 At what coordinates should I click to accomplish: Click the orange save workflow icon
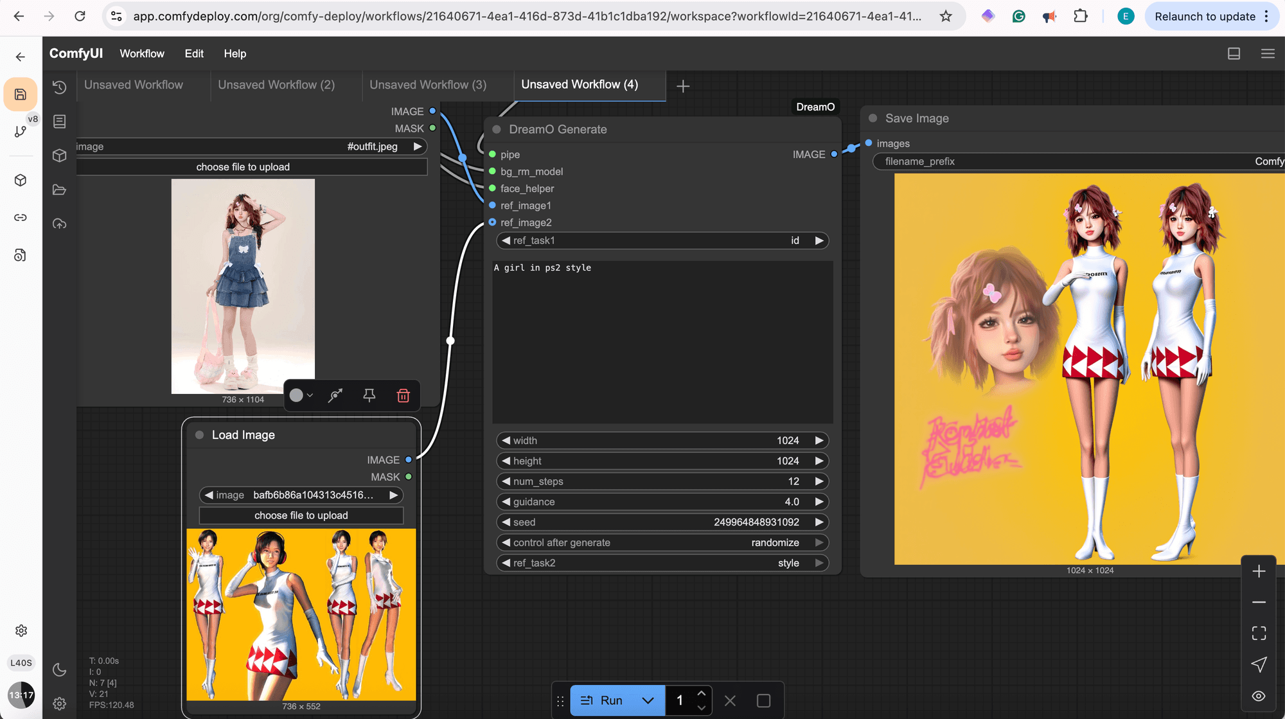21,94
